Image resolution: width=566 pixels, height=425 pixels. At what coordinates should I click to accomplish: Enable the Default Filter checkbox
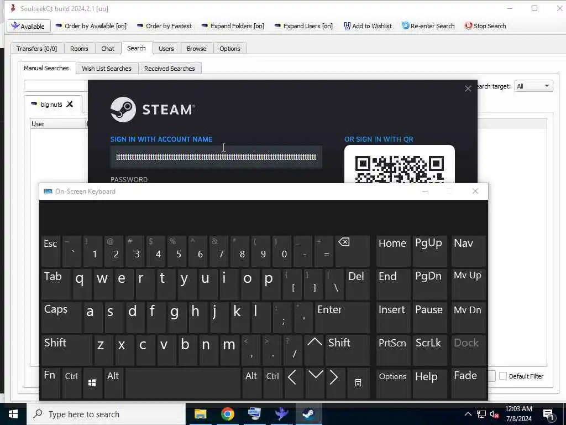click(x=503, y=376)
